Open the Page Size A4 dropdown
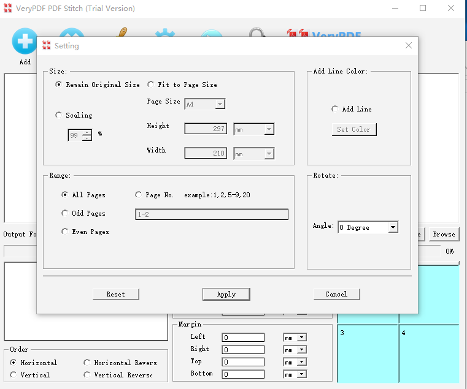Screen dimensions: 467x389 pos(220,104)
